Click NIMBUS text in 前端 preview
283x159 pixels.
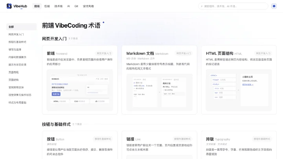click(55, 79)
